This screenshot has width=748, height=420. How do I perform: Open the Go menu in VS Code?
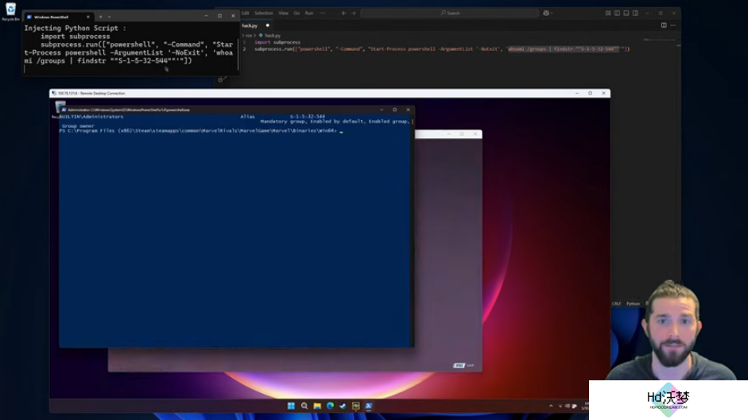(296, 13)
